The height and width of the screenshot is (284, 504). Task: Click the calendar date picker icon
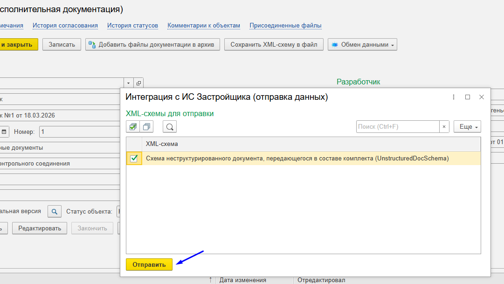click(4, 132)
